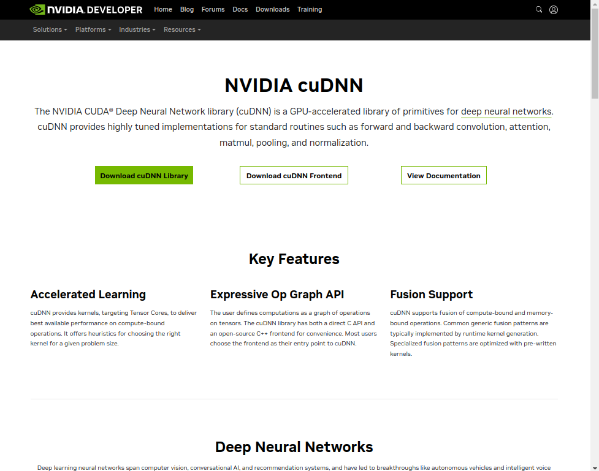Open the Training nav item

tap(310, 10)
